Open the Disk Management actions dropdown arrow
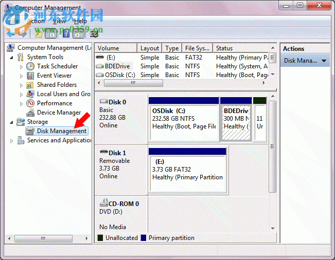The height and width of the screenshot is (260, 335). (x=324, y=61)
